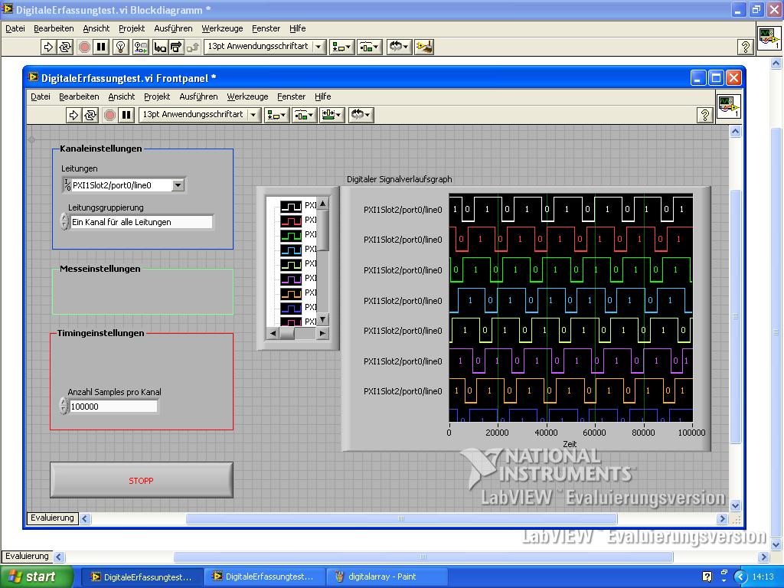Click Anzahl Samples pro Kanal input field
Screen dimensions: 784x588
113,407
